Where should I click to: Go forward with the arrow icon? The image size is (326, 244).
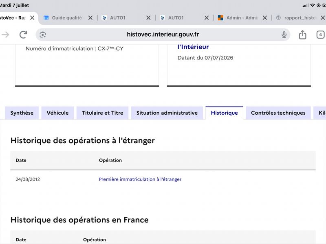[x=6, y=35]
